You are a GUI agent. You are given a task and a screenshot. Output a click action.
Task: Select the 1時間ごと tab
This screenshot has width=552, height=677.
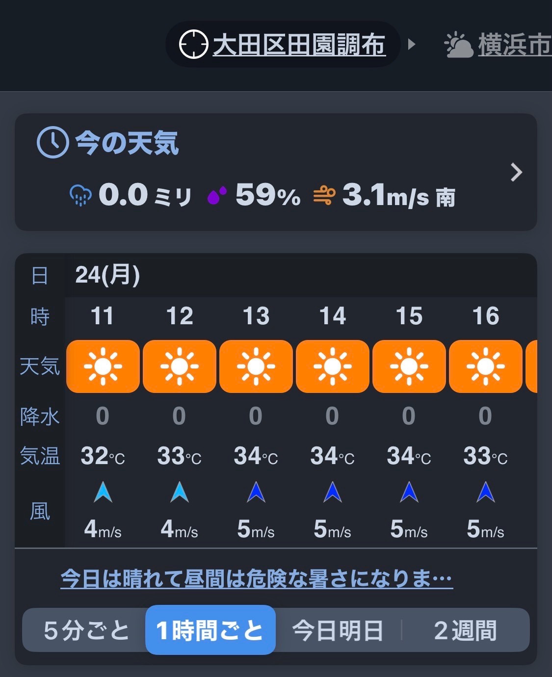pos(210,630)
